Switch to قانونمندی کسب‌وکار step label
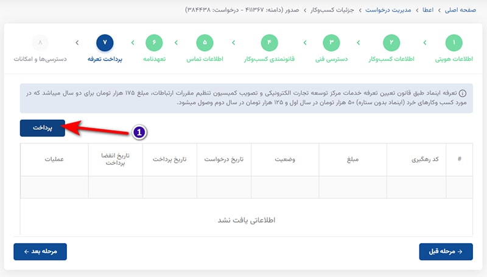This screenshot has width=487, height=277. click(x=269, y=59)
